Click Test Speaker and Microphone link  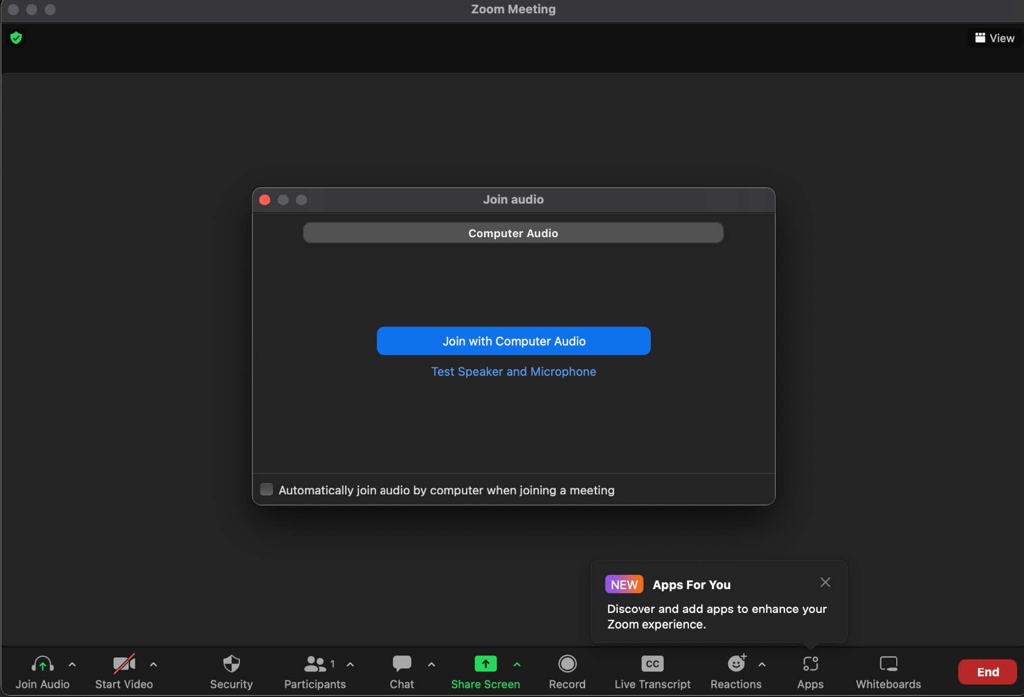pyautogui.click(x=514, y=372)
